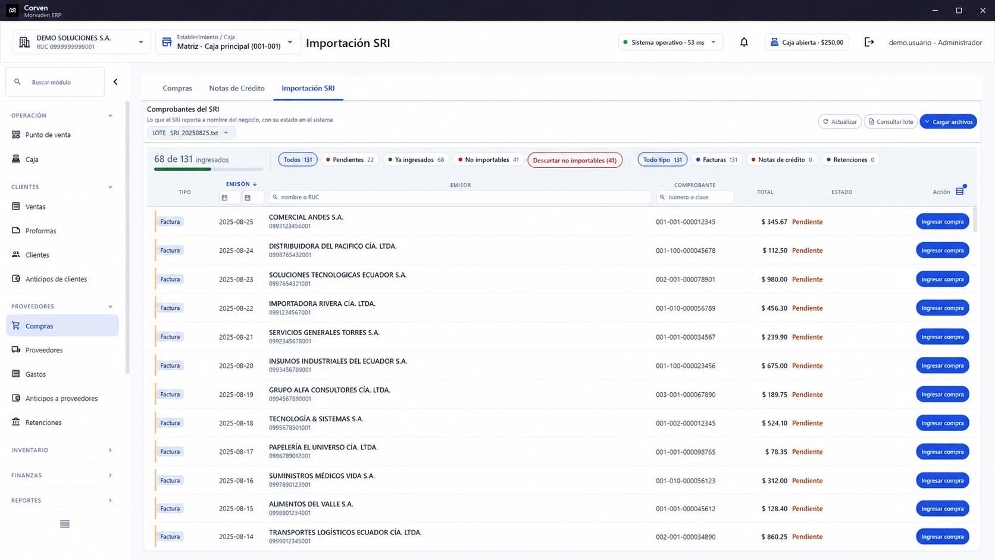The height and width of the screenshot is (560, 995).
Task: Open the column settings icon next to Acción
Action: 960,191
